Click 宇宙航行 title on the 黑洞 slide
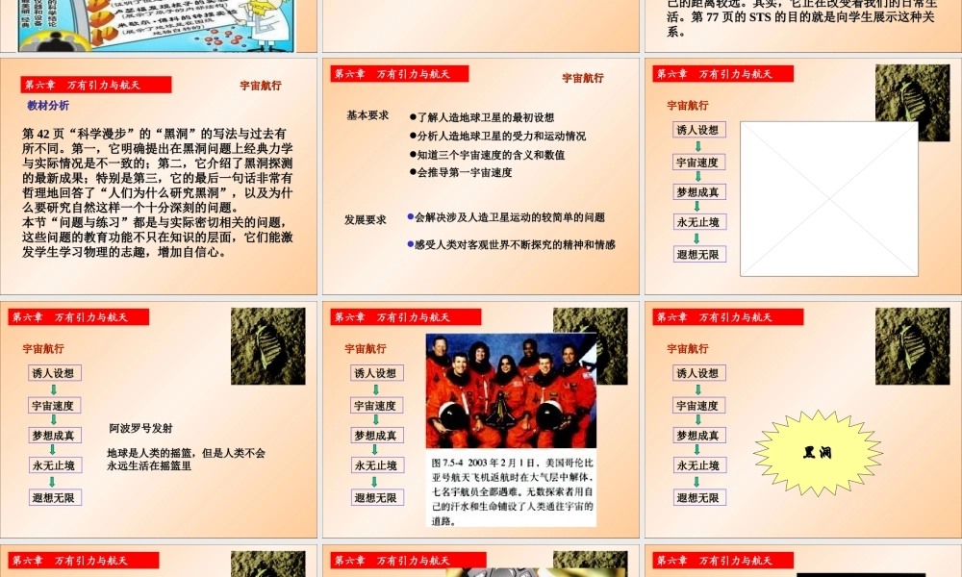Image resolution: width=962 pixels, height=577 pixels. 687,348
